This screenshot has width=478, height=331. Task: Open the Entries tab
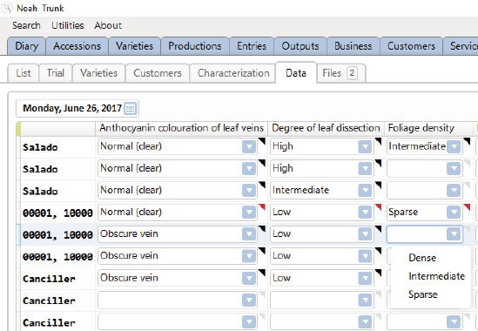click(x=252, y=46)
